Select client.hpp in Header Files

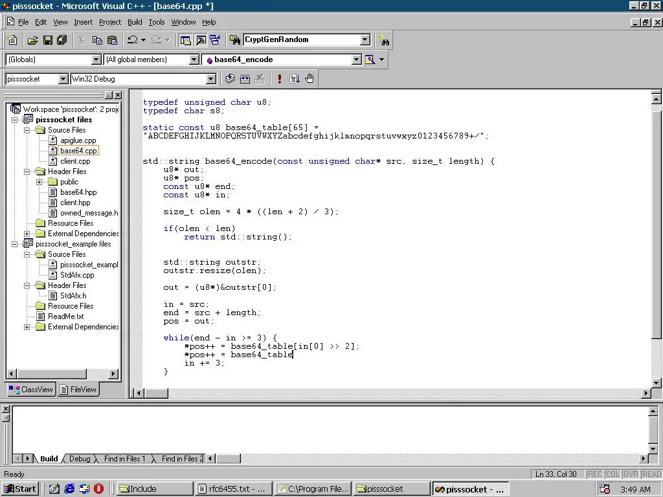click(75, 203)
